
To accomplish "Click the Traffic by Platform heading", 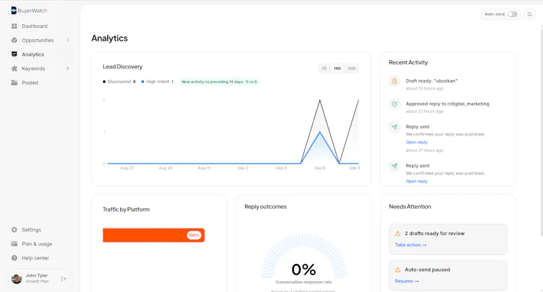I will click(x=126, y=209).
